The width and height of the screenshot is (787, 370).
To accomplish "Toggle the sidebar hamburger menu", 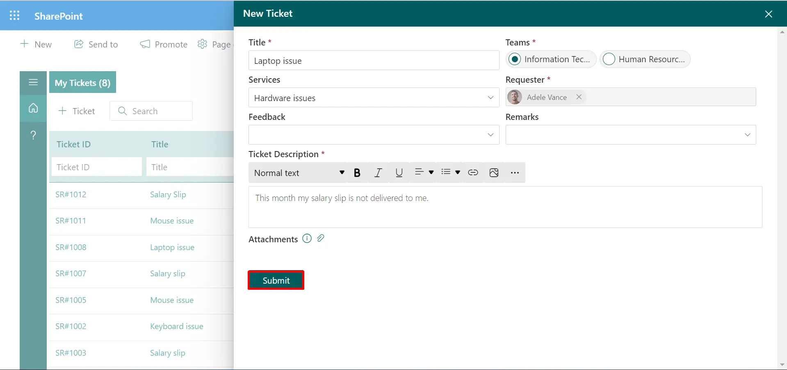I will 33,82.
